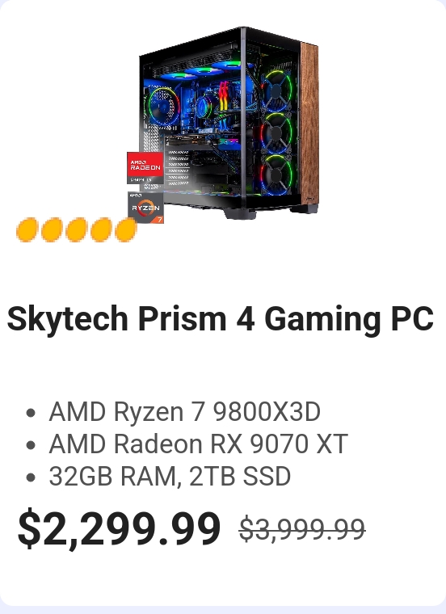Click the AMD Radeon RX 9070 XT spec line
The width and height of the screenshot is (446, 614).
click(x=198, y=444)
